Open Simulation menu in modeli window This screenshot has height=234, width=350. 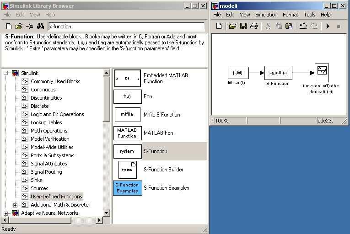click(266, 15)
